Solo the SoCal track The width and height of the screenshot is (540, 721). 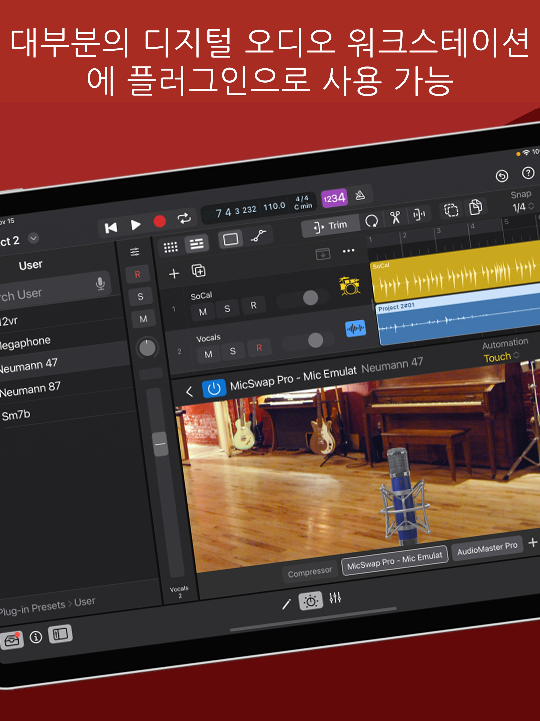(227, 309)
